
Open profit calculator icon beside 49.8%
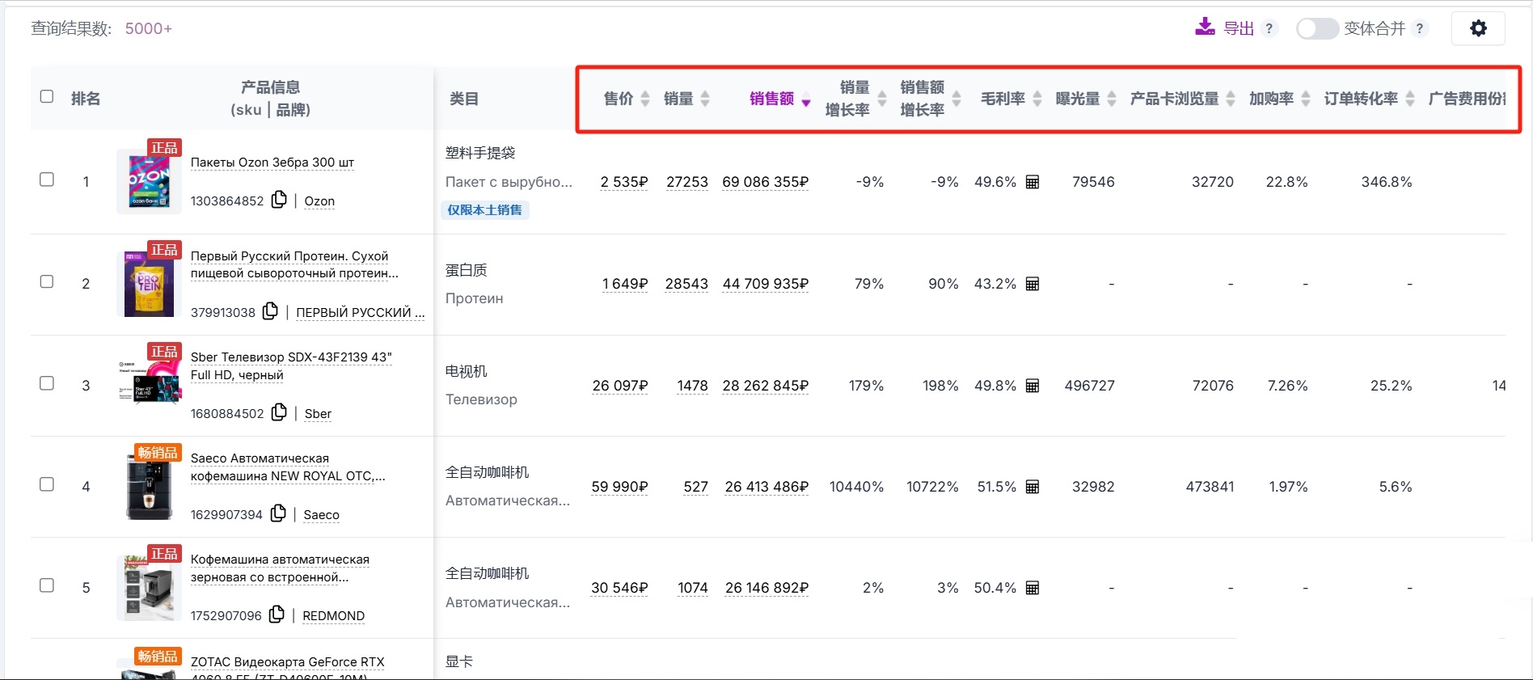coord(1033,386)
